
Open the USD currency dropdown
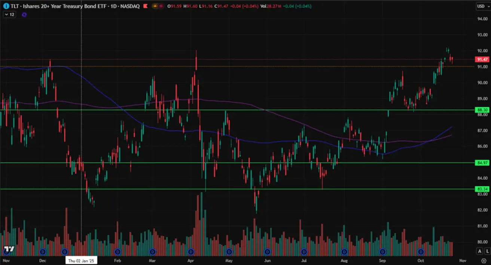[x=482, y=6]
